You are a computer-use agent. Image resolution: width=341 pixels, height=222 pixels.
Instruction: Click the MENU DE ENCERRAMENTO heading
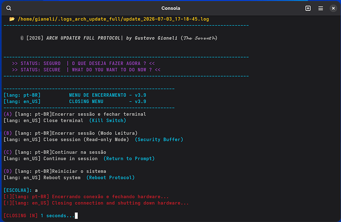coord(98,95)
